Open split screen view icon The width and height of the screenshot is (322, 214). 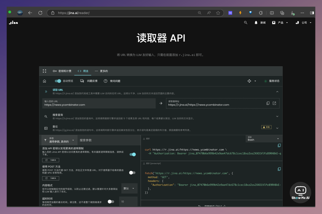pos(272,13)
